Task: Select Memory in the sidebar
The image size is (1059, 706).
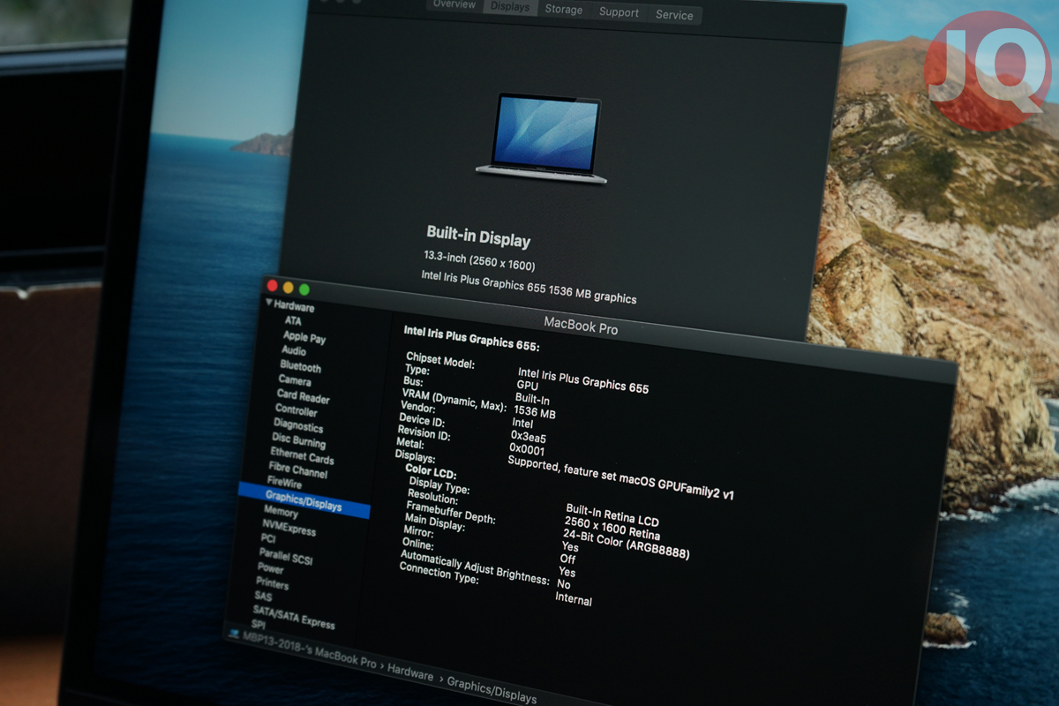Action: click(281, 512)
